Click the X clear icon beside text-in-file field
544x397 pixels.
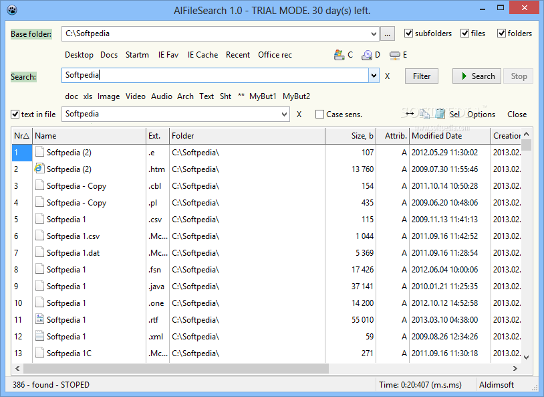pos(299,114)
